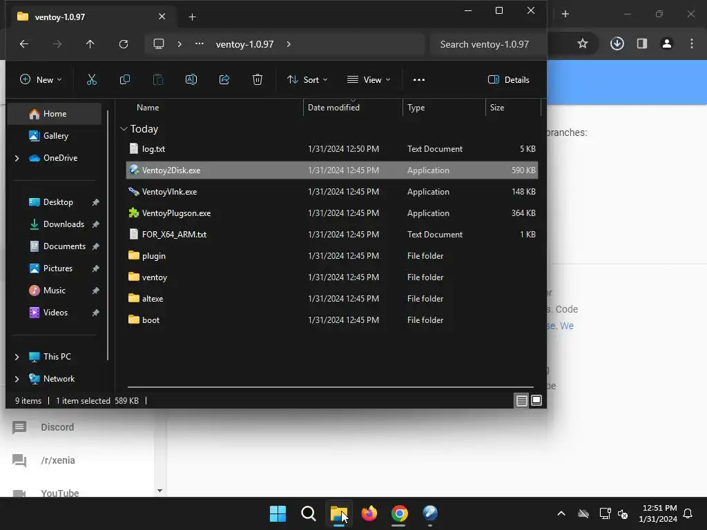Click the This PC monitor icon in address bar

159,44
